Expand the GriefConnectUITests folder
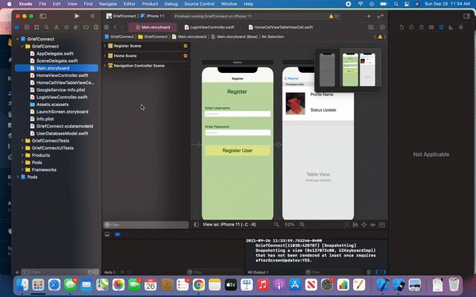This screenshot has height=297, width=476. (22, 148)
